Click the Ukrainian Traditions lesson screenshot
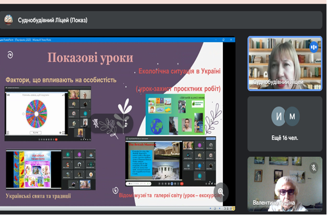 51,169
